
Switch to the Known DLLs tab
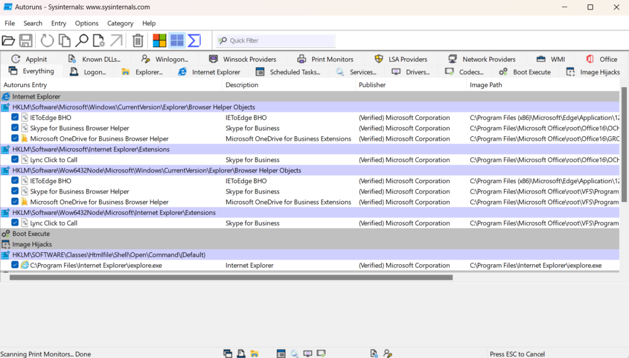pyautogui.click(x=94, y=59)
